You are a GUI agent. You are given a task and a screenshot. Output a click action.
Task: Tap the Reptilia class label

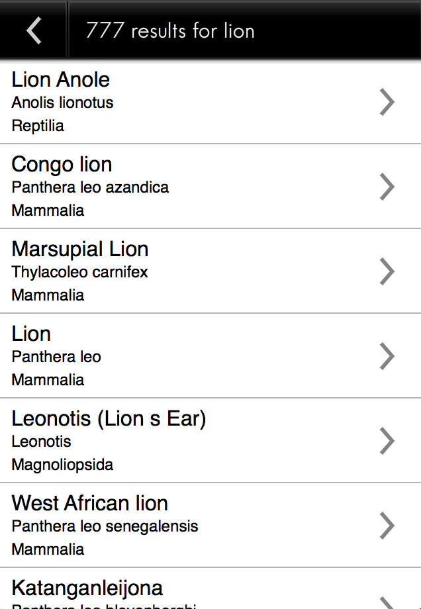coord(38,126)
